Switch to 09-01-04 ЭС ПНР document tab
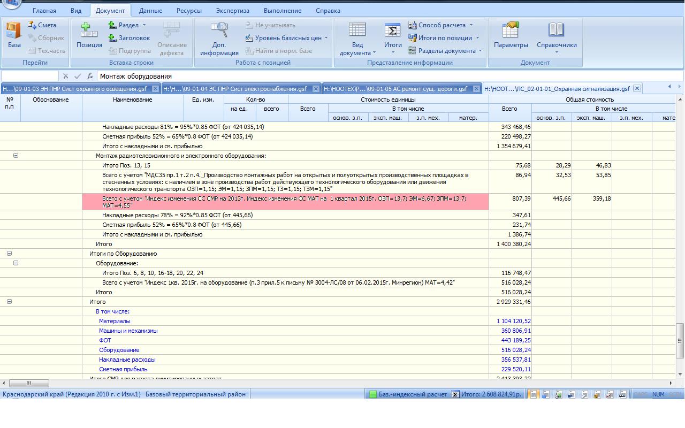The image size is (685, 428). pos(235,89)
